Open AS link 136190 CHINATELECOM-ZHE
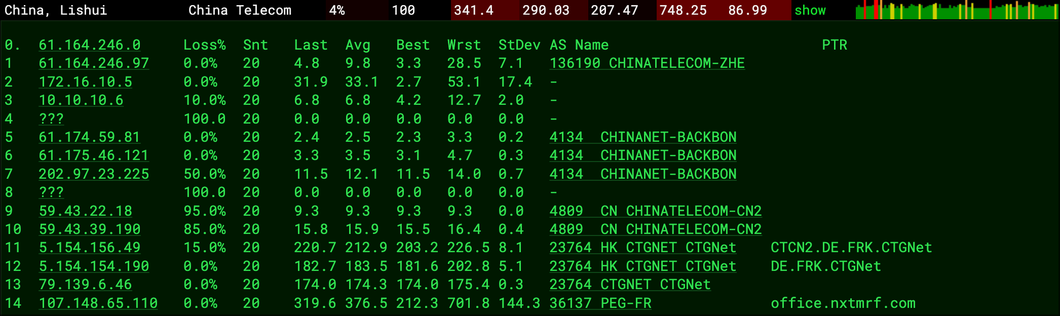The height and width of the screenshot is (316, 1060). [647, 63]
